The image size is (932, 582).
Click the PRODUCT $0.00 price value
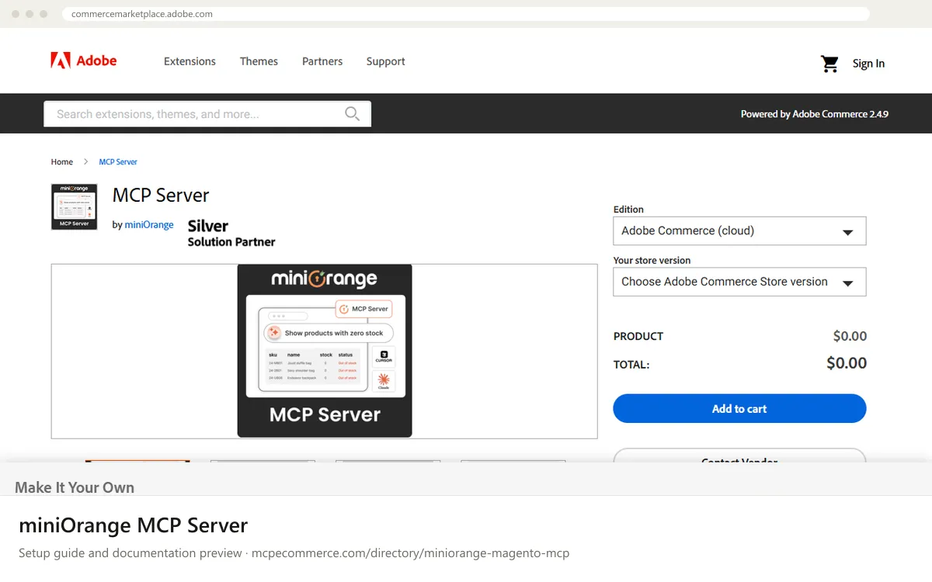pyautogui.click(x=850, y=336)
